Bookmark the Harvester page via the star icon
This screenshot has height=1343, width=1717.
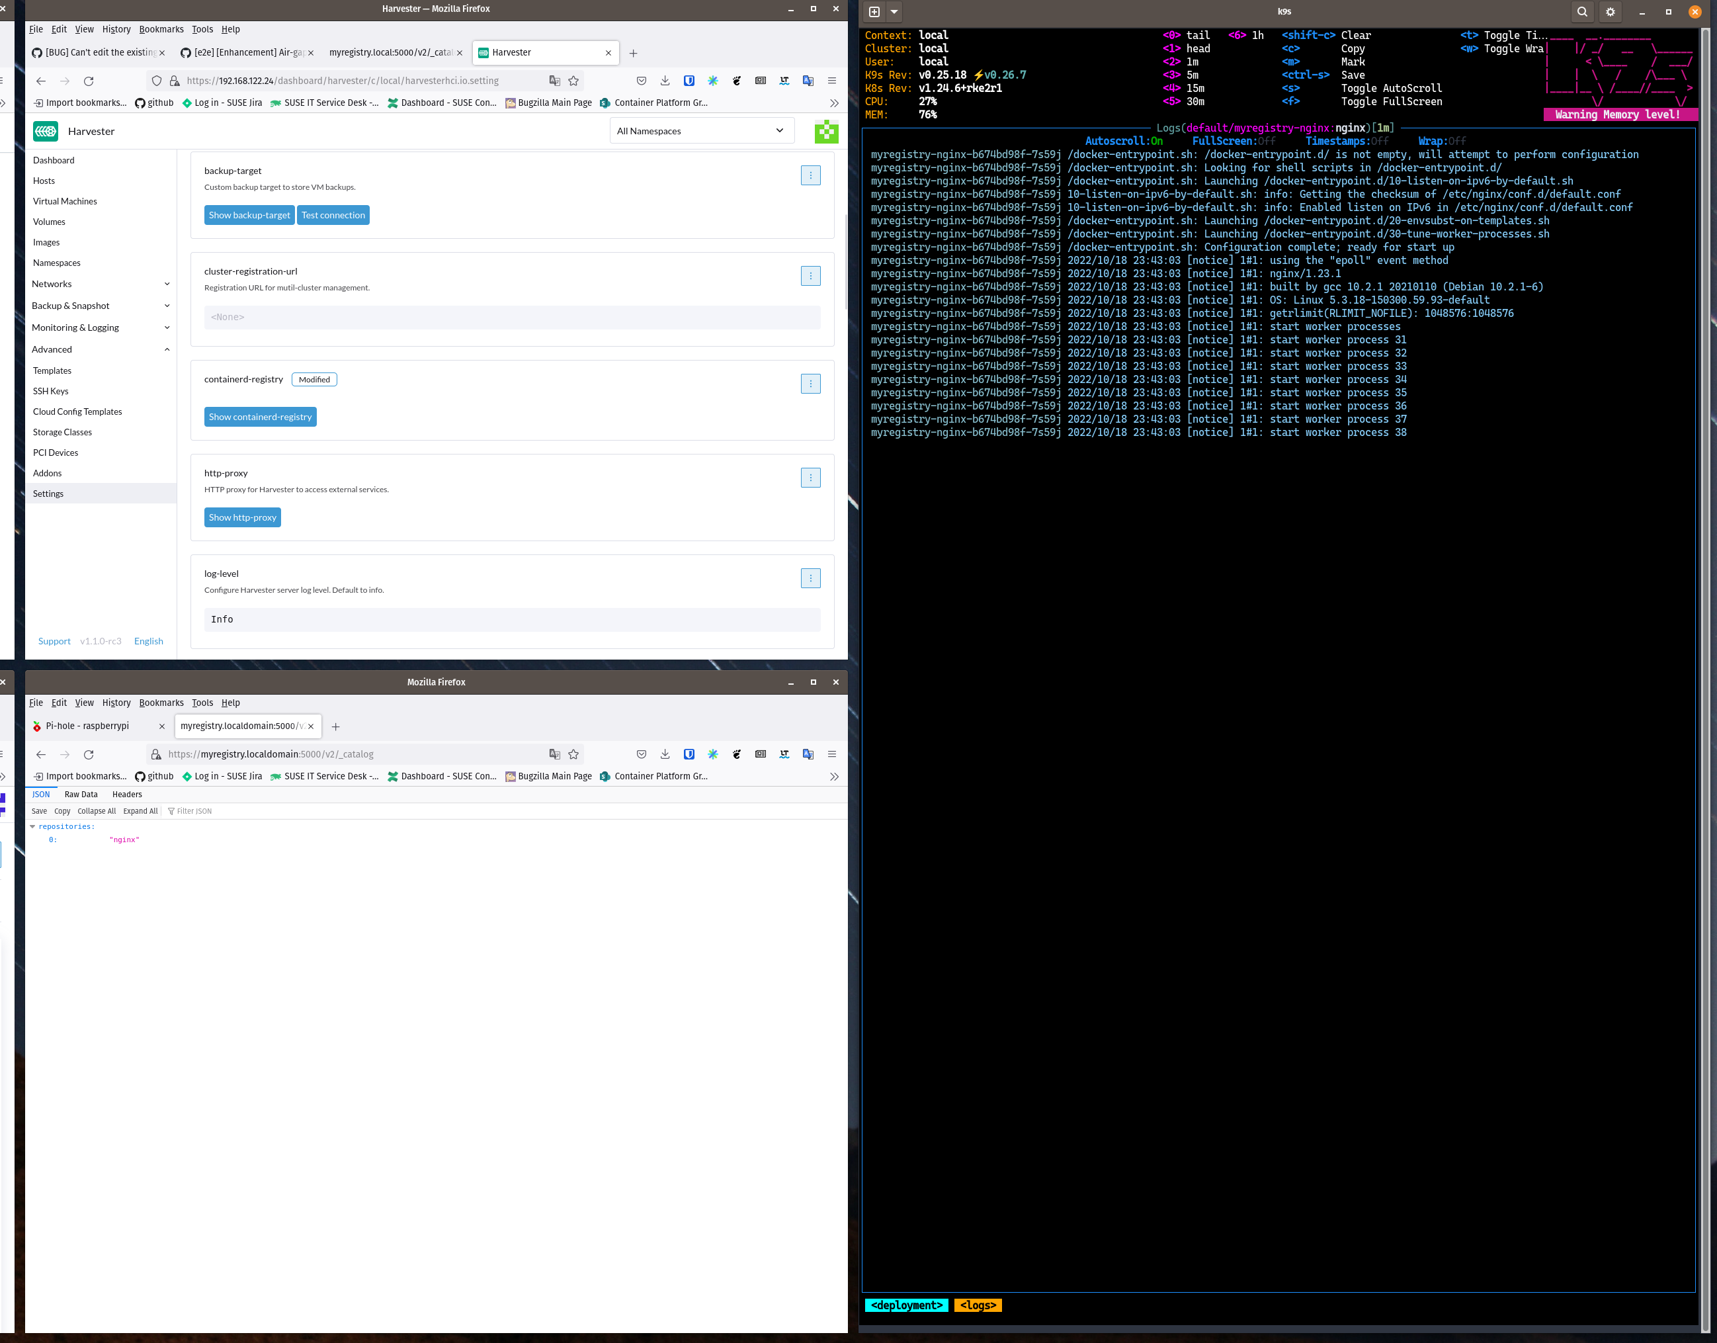click(x=573, y=80)
